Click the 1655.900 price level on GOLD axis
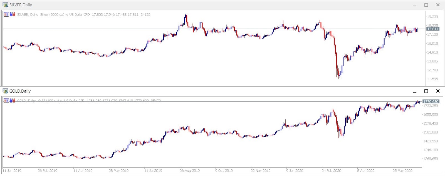 (431, 114)
